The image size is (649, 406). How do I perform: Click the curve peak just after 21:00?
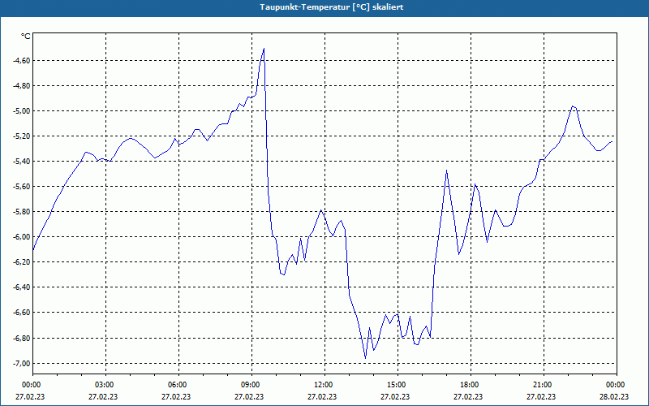(x=573, y=106)
